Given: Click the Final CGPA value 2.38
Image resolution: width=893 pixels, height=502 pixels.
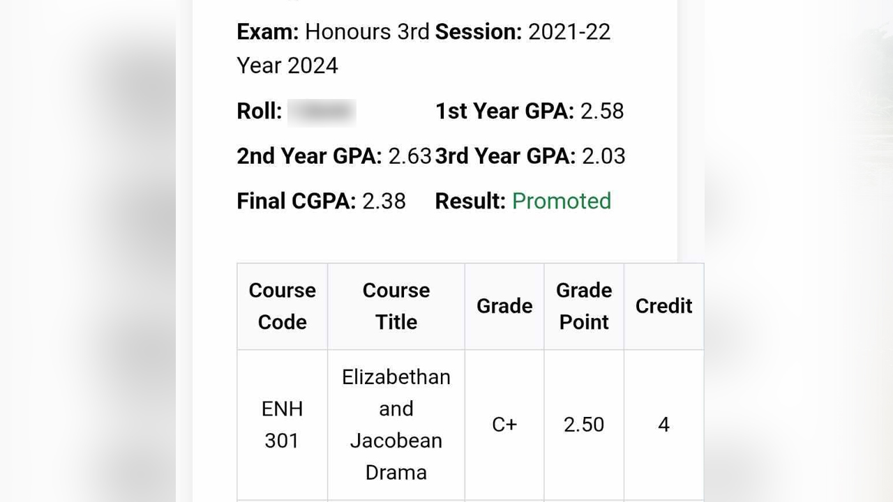Looking at the screenshot, I should click(384, 201).
